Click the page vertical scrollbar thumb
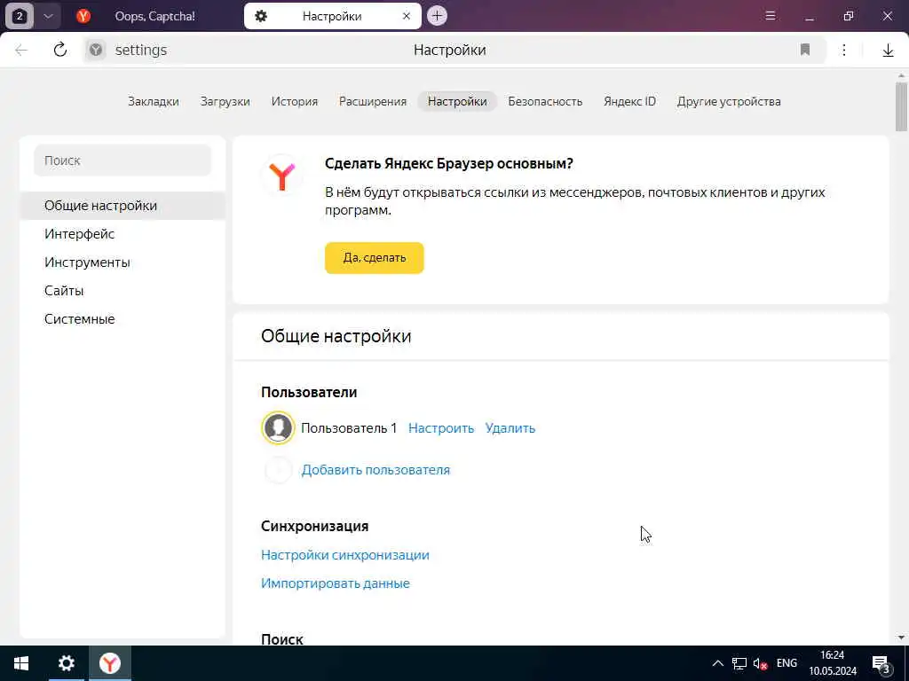Viewport: 909px width, 681px height. pyautogui.click(x=901, y=106)
